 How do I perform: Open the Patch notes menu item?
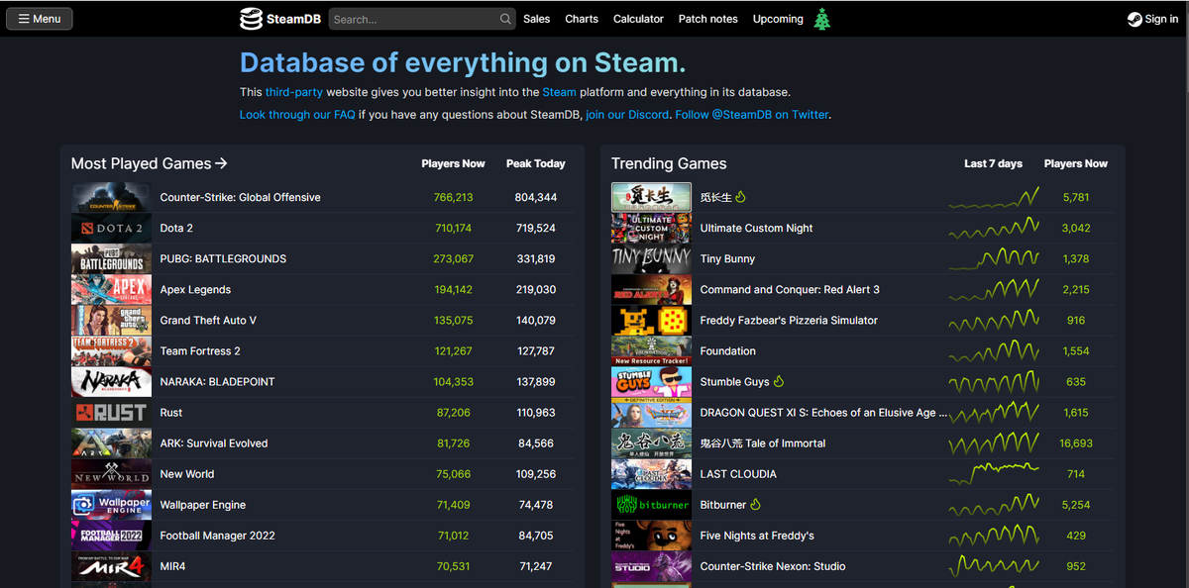click(707, 19)
